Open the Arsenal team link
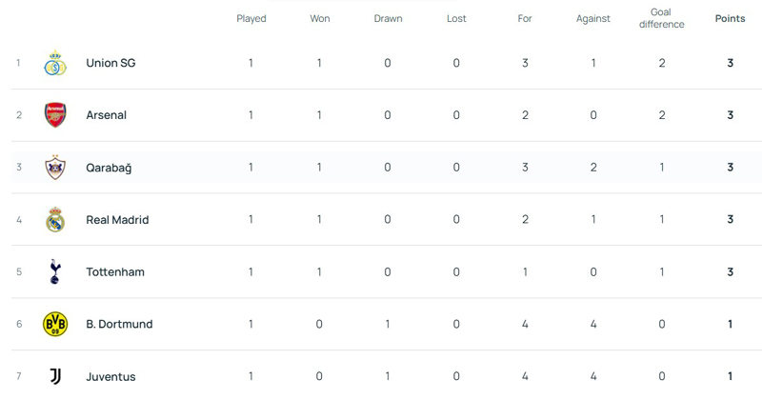The image size is (762, 400). tap(106, 115)
